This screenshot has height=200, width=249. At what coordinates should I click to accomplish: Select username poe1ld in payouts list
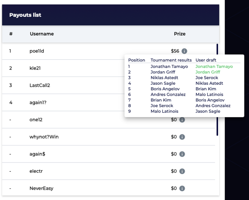pos(37,51)
